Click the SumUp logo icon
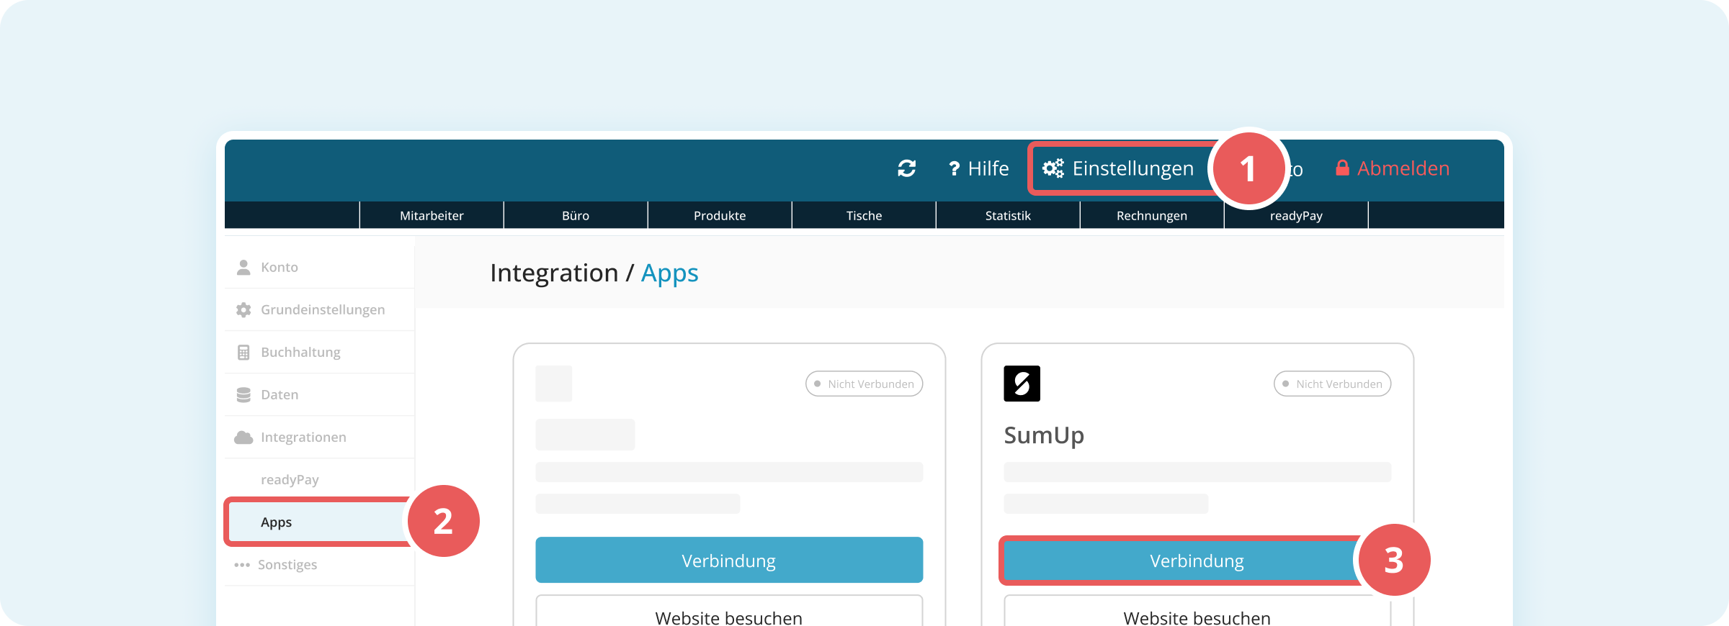1729x626 pixels. pyautogui.click(x=1022, y=384)
